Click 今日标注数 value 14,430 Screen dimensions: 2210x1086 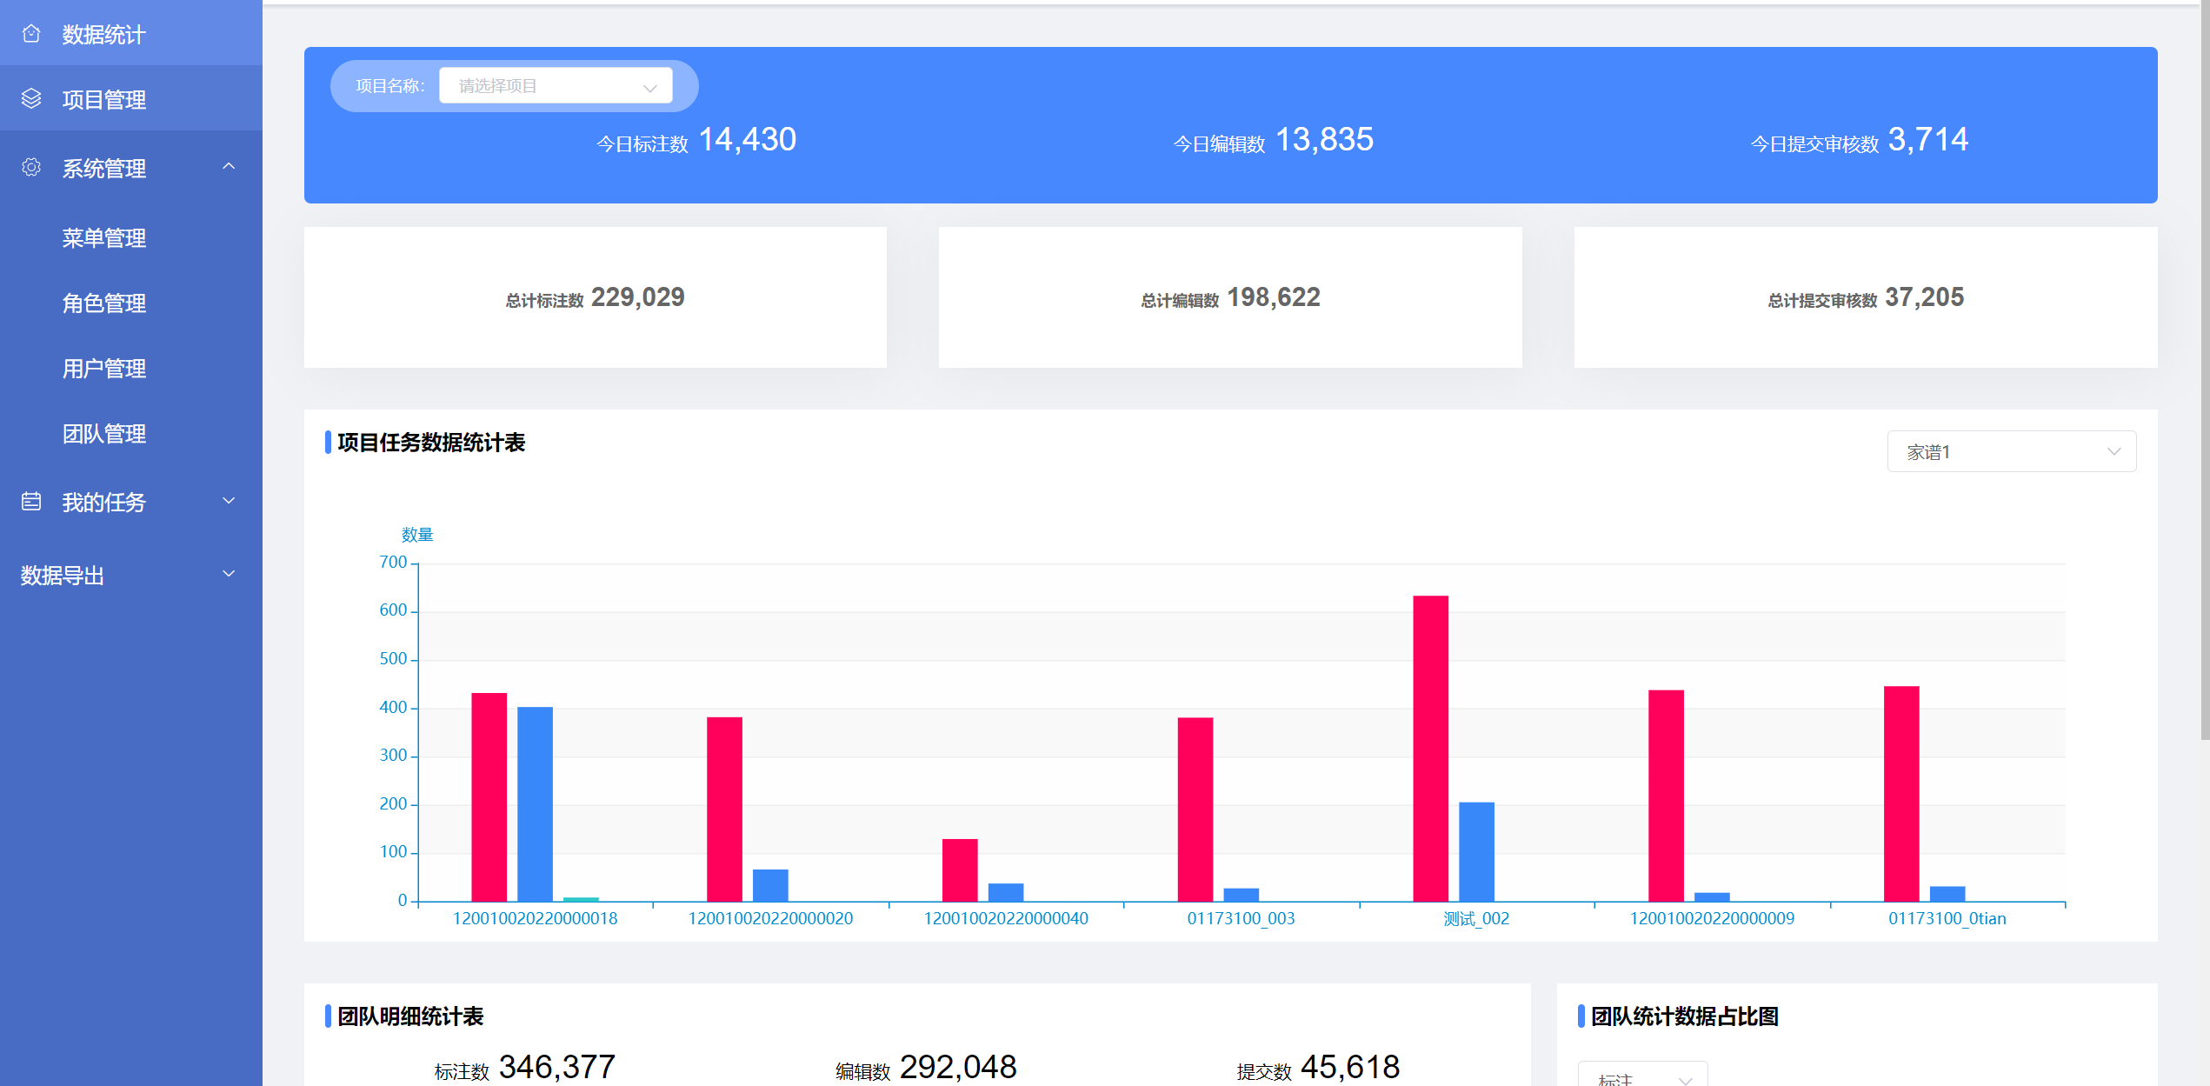click(748, 139)
